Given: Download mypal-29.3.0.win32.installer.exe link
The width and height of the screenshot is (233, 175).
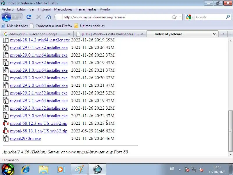Looking at the screenshot, I should point(39,108).
